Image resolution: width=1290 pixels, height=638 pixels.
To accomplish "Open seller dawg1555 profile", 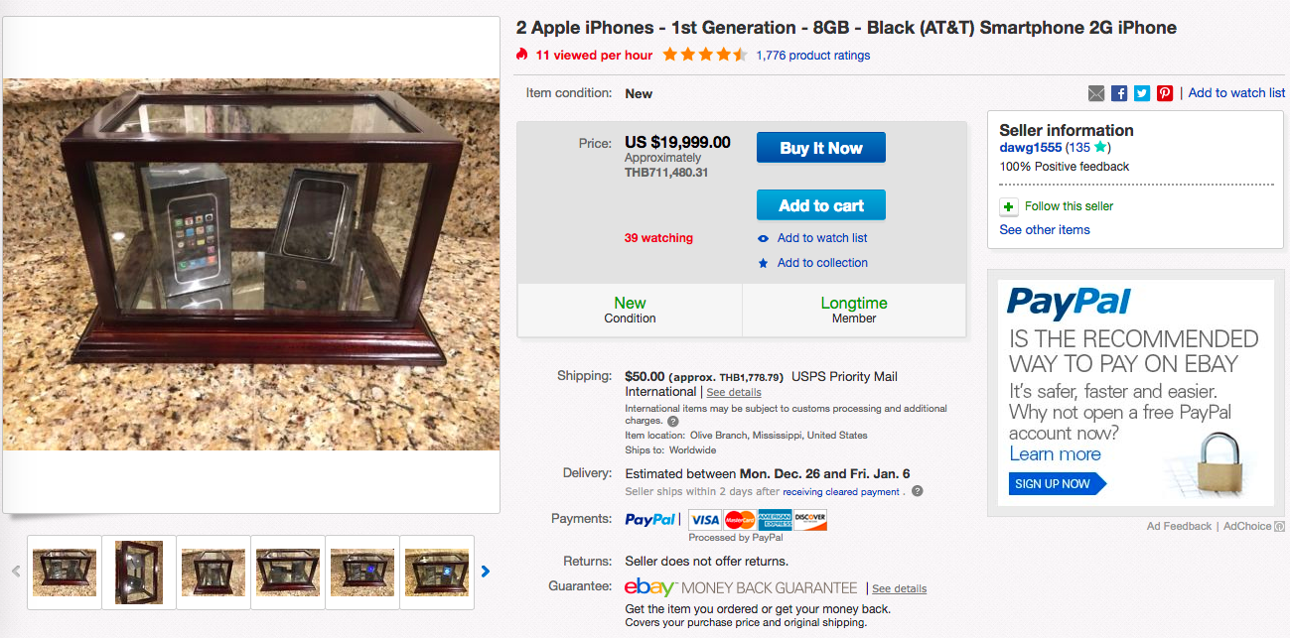I will click(x=1030, y=148).
